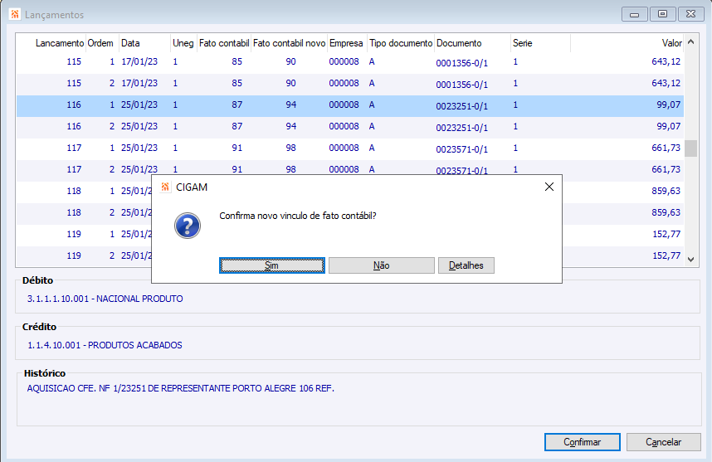Click the Débito account 3.1.1.1.10.001 - NACIONAL PRODUTO
This screenshot has height=462, width=712.
pyautogui.click(x=105, y=299)
